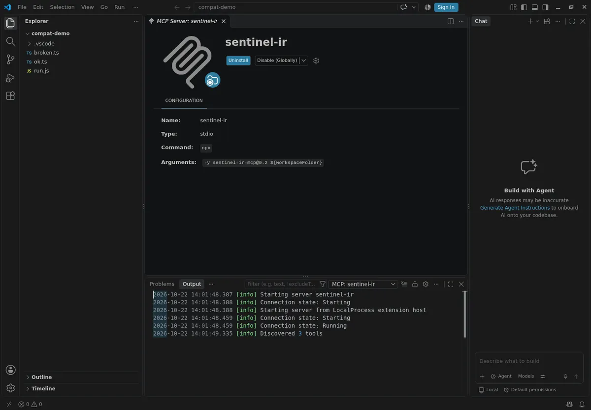This screenshot has width=591, height=410.
Task: Open the chat icon in title bar
Action: [x=404, y=7]
